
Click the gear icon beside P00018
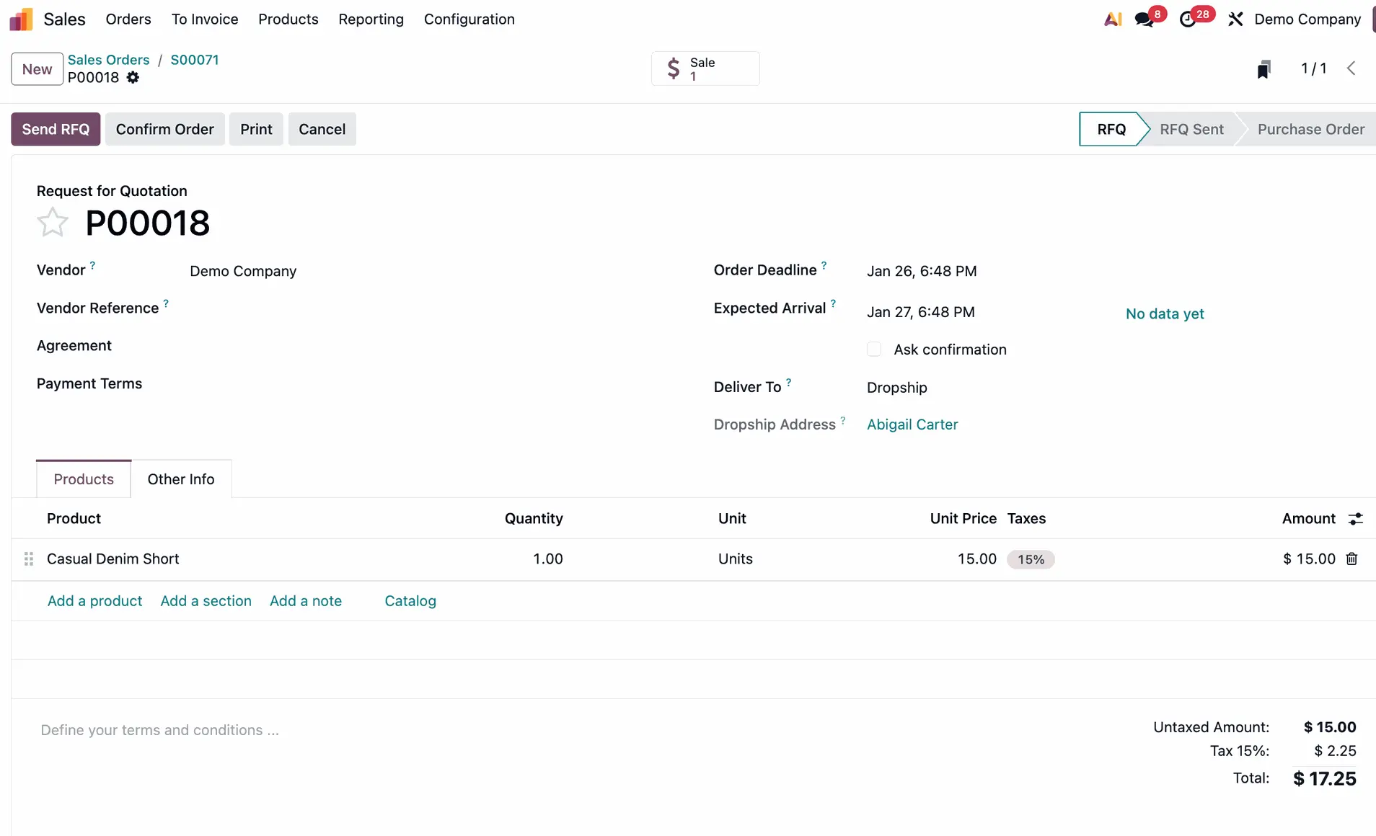point(133,78)
